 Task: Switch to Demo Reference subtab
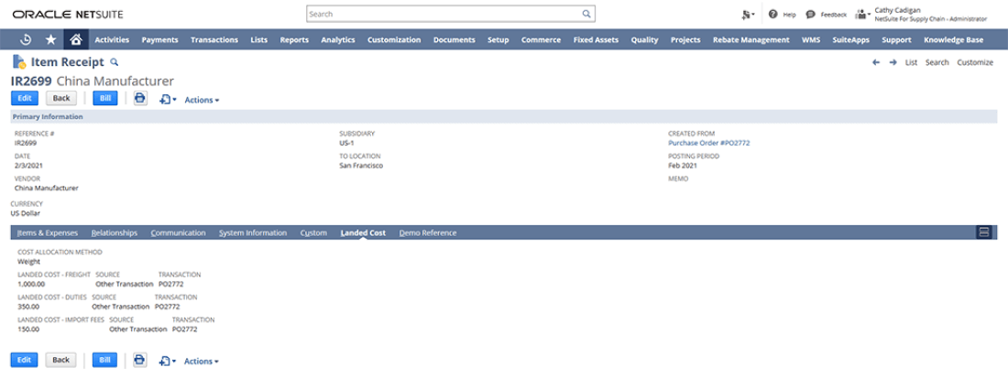[x=428, y=233]
